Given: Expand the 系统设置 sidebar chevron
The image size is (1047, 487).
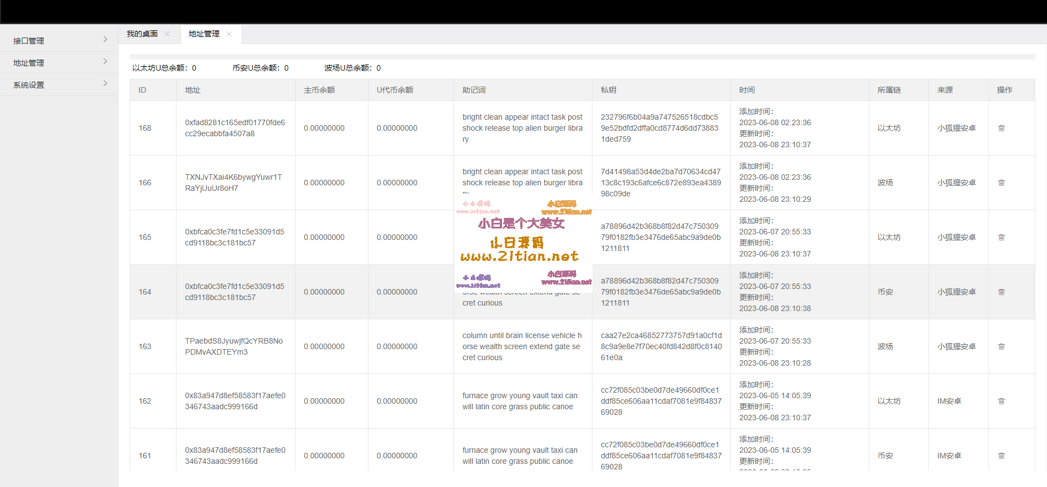Looking at the screenshot, I should pos(105,83).
